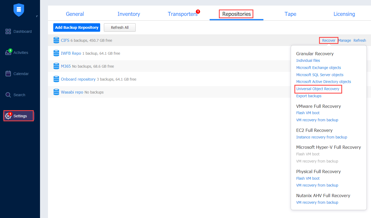
Task: Switch to the Transporters tab
Action: coord(183,14)
